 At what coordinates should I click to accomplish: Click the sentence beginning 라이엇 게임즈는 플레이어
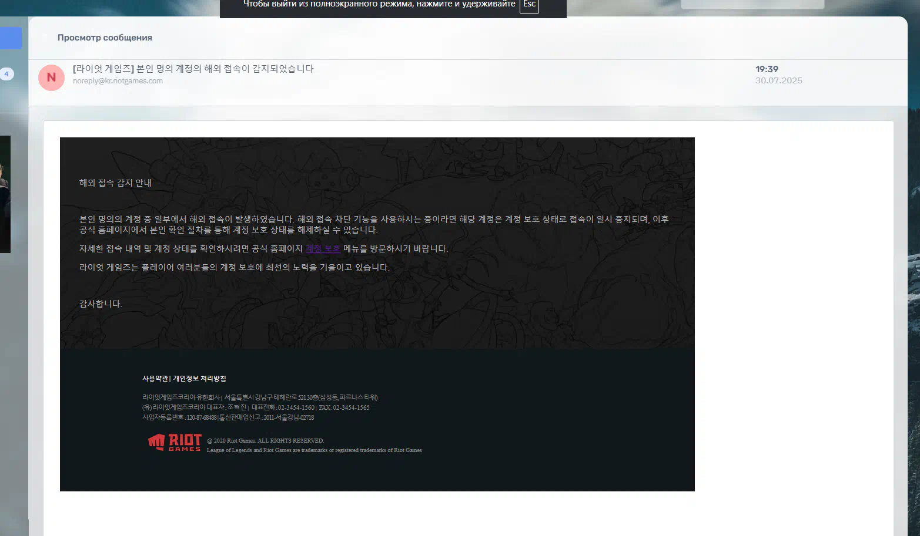point(235,267)
